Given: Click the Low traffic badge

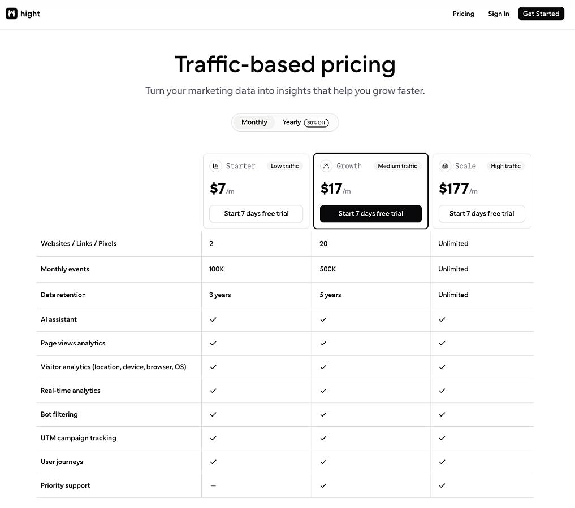Looking at the screenshot, I should [284, 166].
